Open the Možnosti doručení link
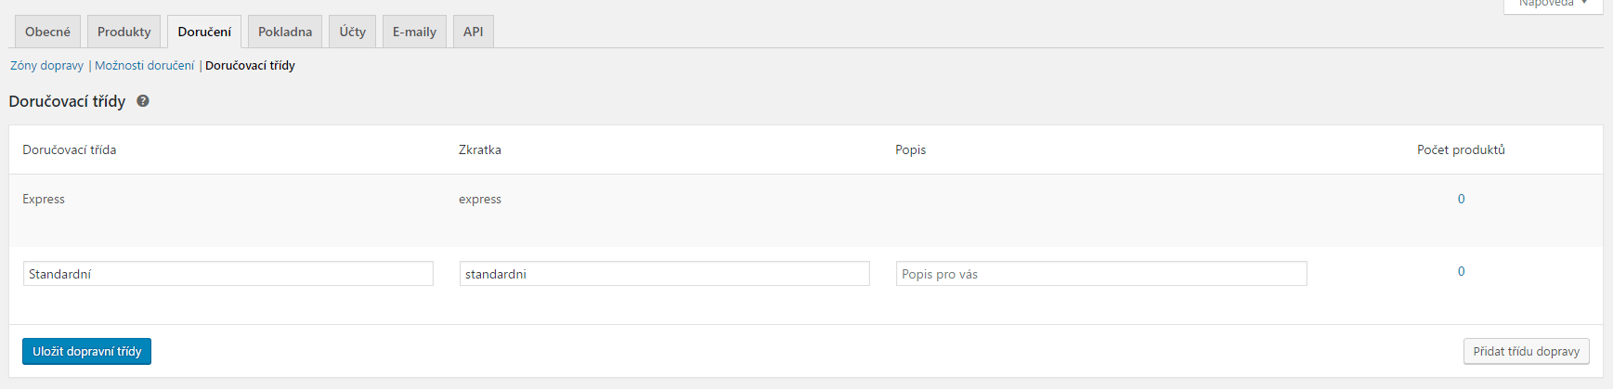The height and width of the screenshot is (389, 1613). (144, 66)
